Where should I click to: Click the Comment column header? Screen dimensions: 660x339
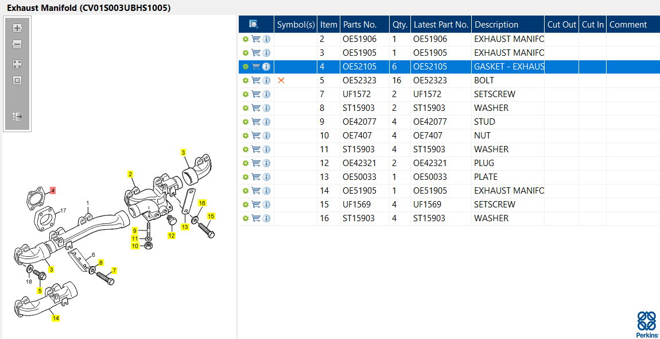click(633, 25)
